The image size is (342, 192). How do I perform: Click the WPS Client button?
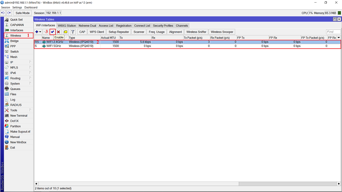point(97,32)
